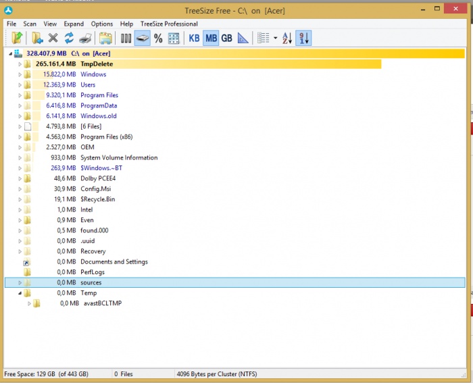Select the .uuid folder row
Screen dimensions: 473x383
pyautogui.click(x=235, y=241)
